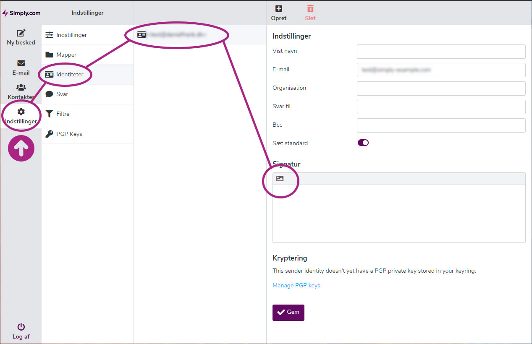The width and height of the screenshot is (532, 344).
Task: Click the Ny besked compose icon
Action: tap(21, 33)
